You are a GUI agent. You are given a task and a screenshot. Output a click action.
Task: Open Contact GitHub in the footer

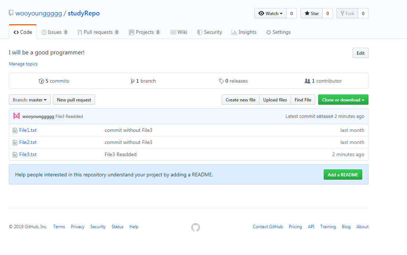pyautogui.click(x=268, y=227)
